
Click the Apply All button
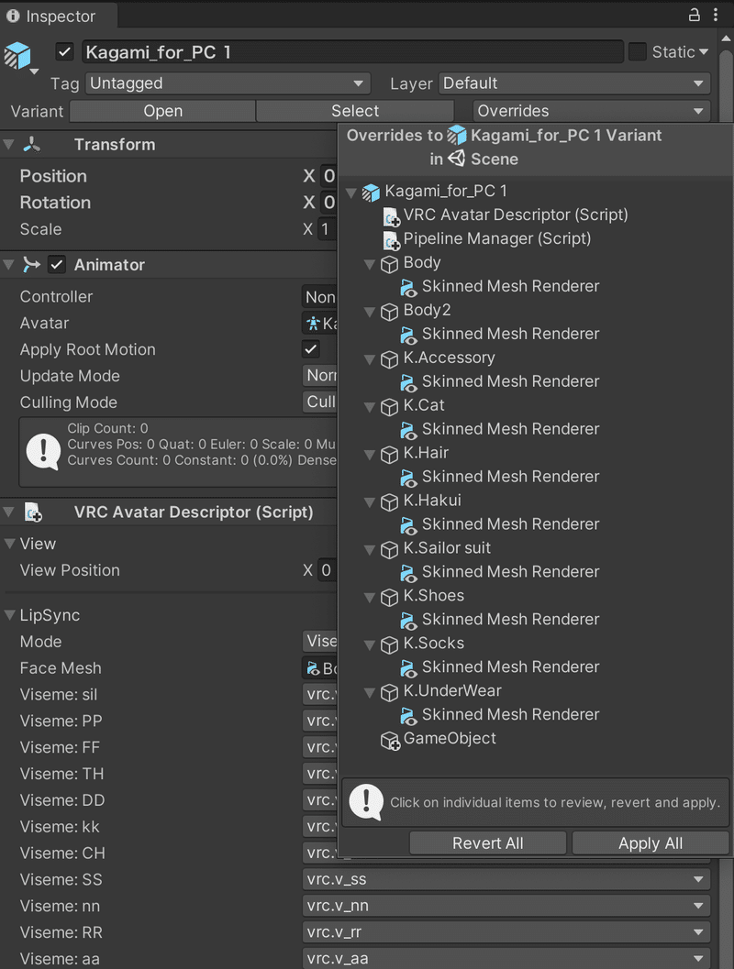tap(650, 843)
